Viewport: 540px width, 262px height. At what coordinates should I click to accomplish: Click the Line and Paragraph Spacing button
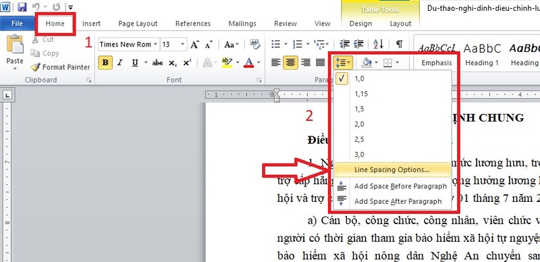pyautogui.click(x=343, y=63)
